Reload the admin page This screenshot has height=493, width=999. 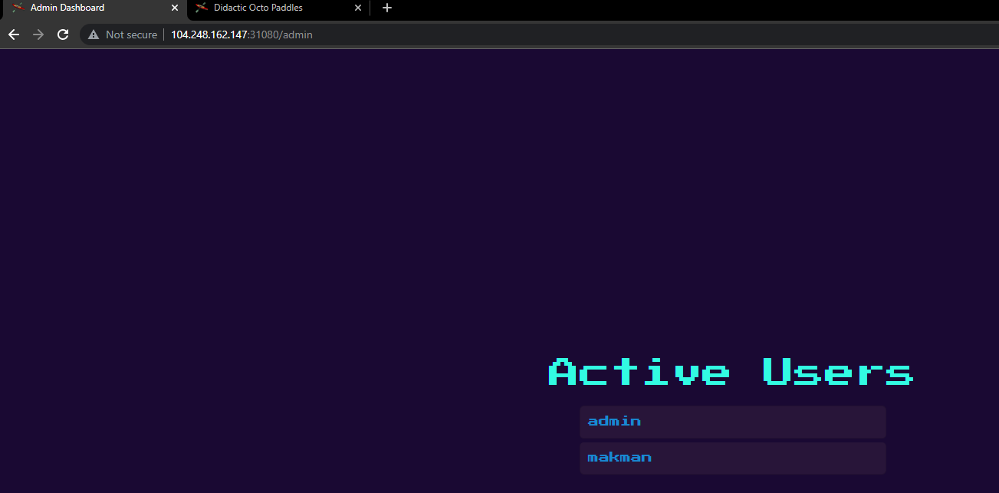[63, 35]
